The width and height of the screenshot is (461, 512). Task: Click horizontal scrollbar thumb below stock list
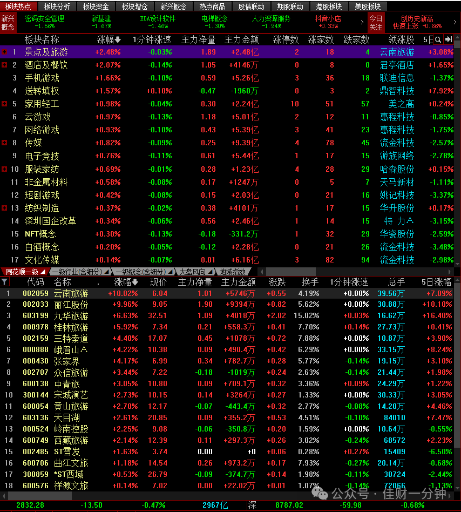click(x=40, y=496)
